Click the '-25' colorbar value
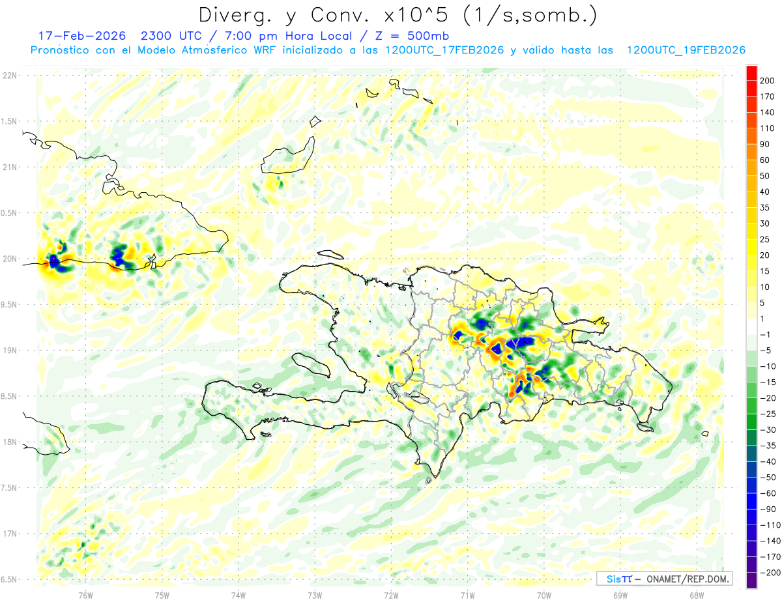782x604 pixels. tap(768, 414)
